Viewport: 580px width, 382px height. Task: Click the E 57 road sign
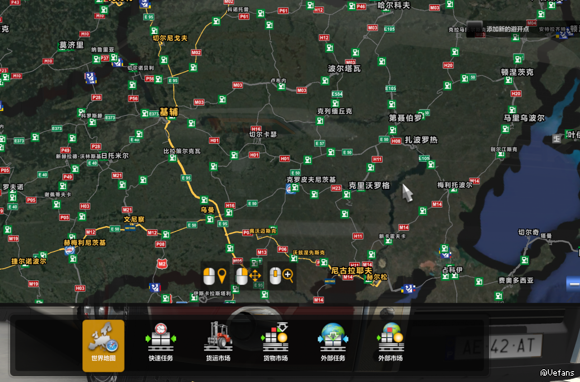[x=319, y=144]
